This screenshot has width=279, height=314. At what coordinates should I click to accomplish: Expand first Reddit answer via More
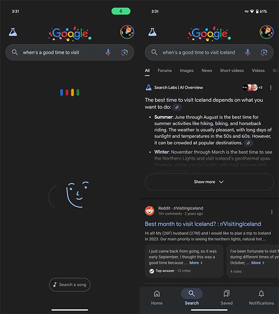[196, 263]
